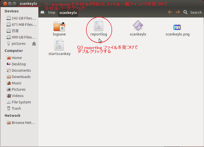Image resolution: width=204 pixels, height=147 pixels.
Task: Go back with the left arrow
Action: [170, 12]
